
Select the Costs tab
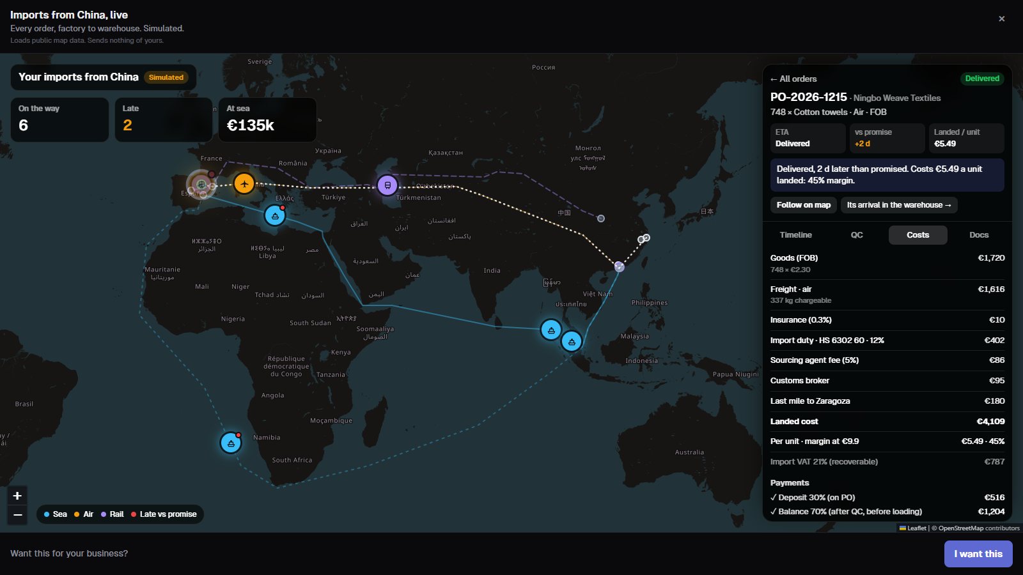918,235
